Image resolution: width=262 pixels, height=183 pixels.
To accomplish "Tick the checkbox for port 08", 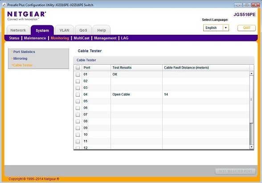I will pos(78,121).
